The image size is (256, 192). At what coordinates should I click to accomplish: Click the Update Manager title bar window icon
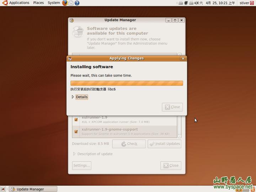pyautogui.click(x=71, y=20)
